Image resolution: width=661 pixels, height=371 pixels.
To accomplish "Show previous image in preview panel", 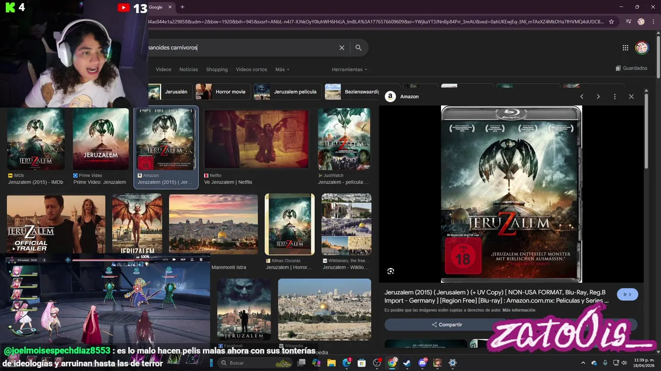I will pyautogui.click(x=581, y=96).
